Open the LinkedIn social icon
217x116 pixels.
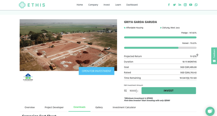pyautogui.click(x=180, y=5)
